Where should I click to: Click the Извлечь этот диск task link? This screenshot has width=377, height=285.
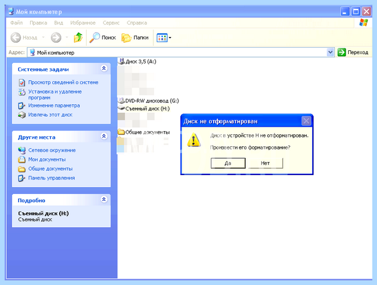pyautogui.click(x=50, y=115)
